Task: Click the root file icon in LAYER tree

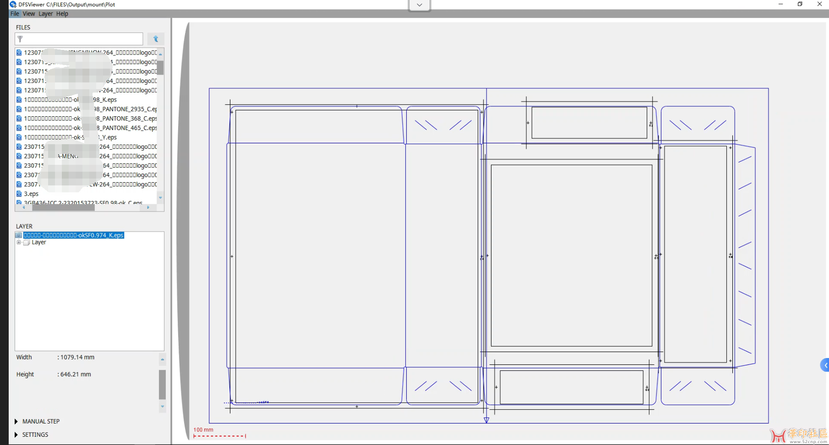Action: [x=19, y=235]
